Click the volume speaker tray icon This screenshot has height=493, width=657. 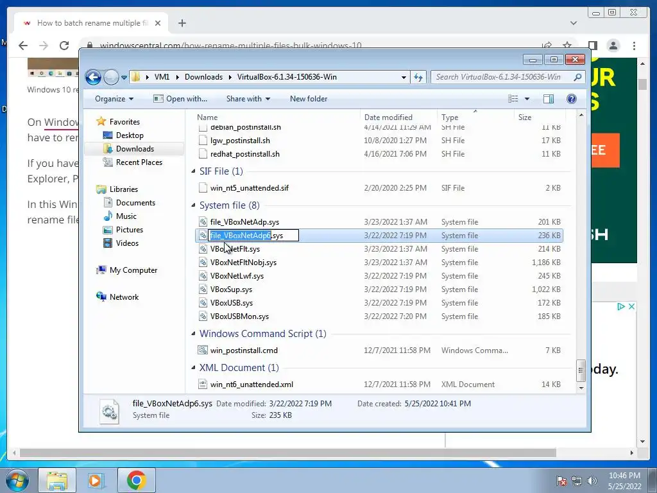[592, 481]
